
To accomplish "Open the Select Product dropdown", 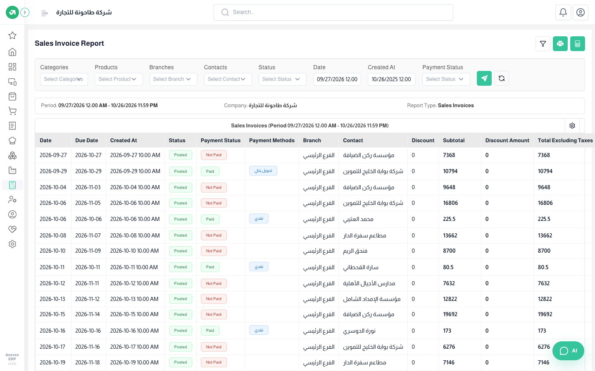I will coord(119,79).
